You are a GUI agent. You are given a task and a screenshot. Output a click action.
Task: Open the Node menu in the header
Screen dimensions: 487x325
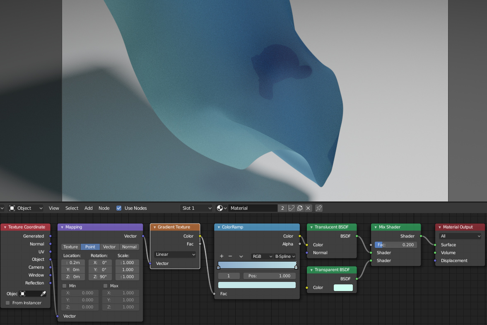(104, 208)
